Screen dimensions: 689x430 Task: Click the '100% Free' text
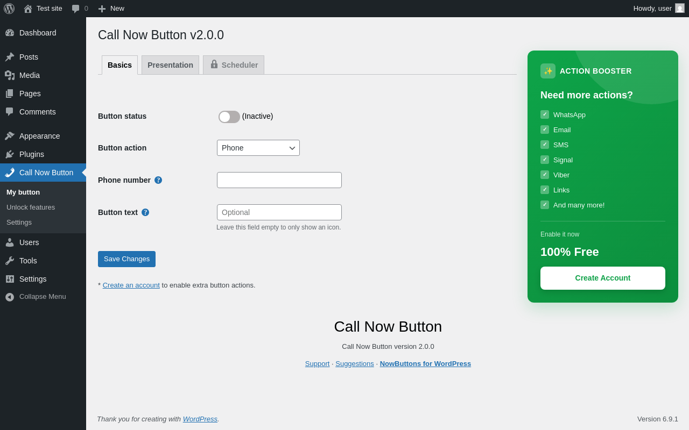570,252
